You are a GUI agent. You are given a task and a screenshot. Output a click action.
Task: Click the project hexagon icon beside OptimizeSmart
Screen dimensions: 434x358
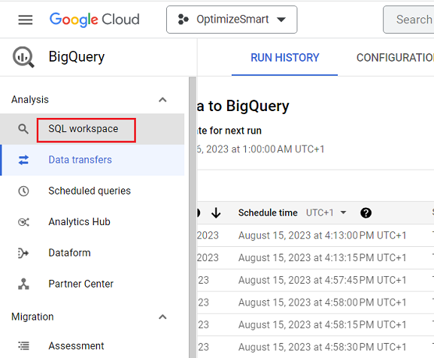tap(183, 20)
